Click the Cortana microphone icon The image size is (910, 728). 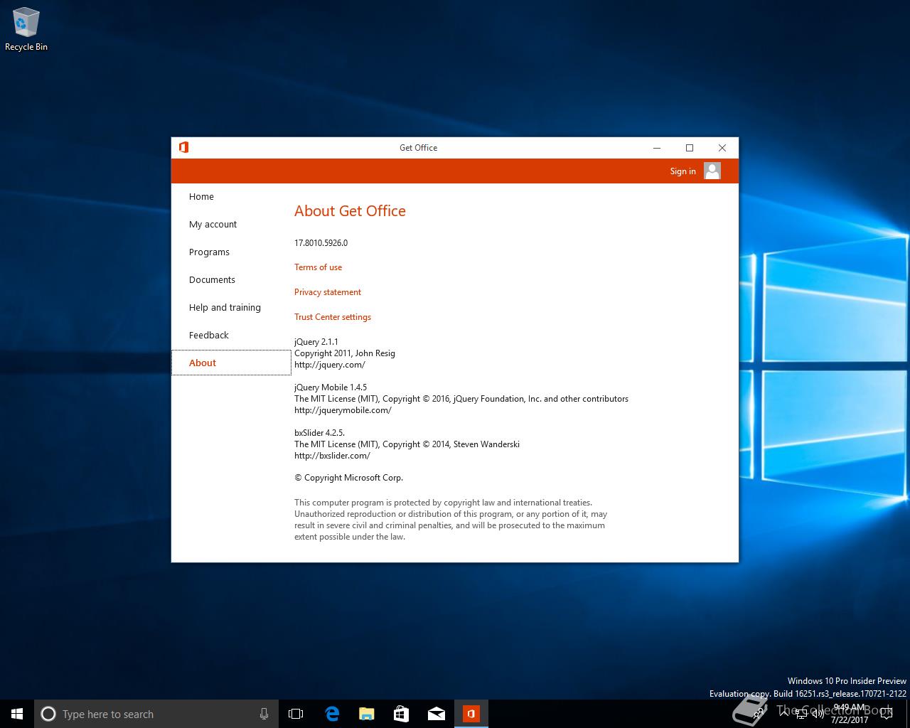pos(264,714)
